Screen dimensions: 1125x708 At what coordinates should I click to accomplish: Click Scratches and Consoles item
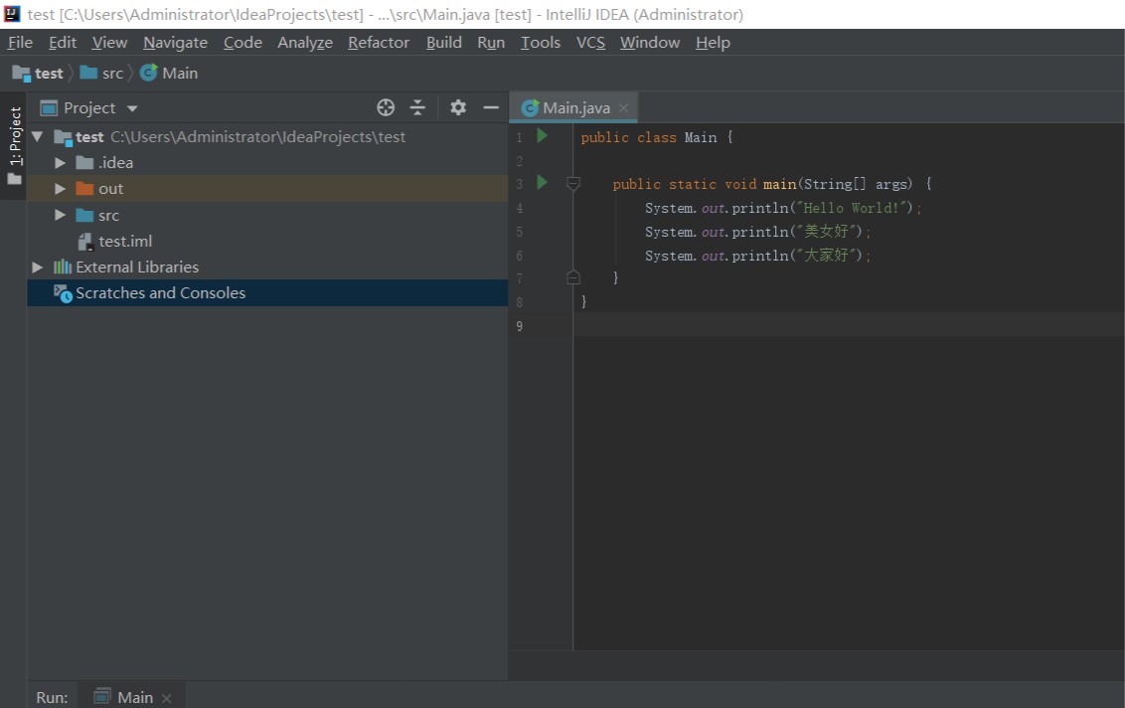(x=160, y=292)
